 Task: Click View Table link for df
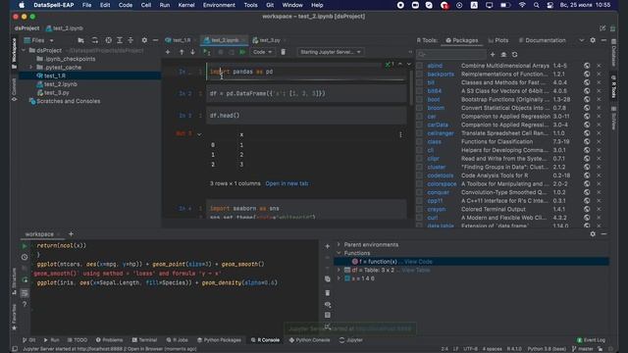pos(416,271)
